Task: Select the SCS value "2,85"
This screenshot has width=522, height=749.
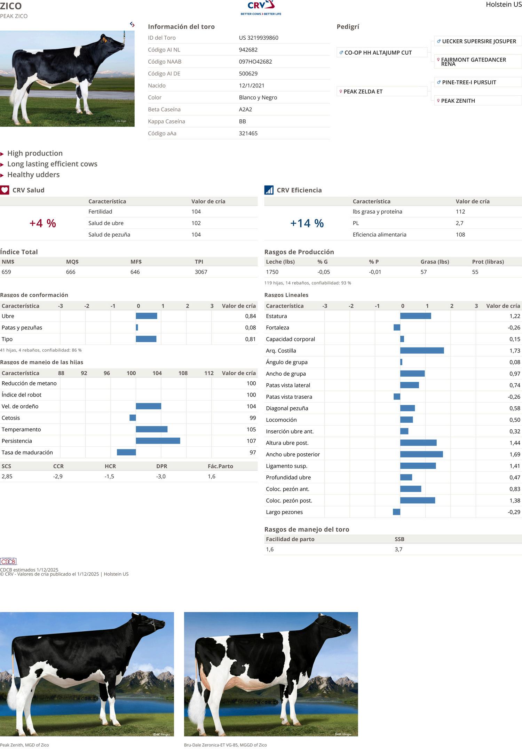Action: pyautogui.click(x=7, y=477)
